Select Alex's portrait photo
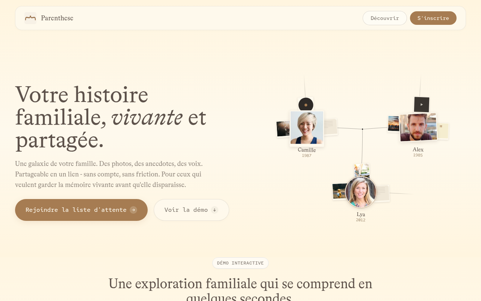481x301 pixels. [418, 127]
